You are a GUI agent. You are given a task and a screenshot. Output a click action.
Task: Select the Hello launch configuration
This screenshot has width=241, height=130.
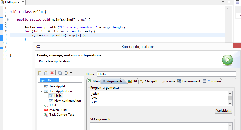point(58,96)
